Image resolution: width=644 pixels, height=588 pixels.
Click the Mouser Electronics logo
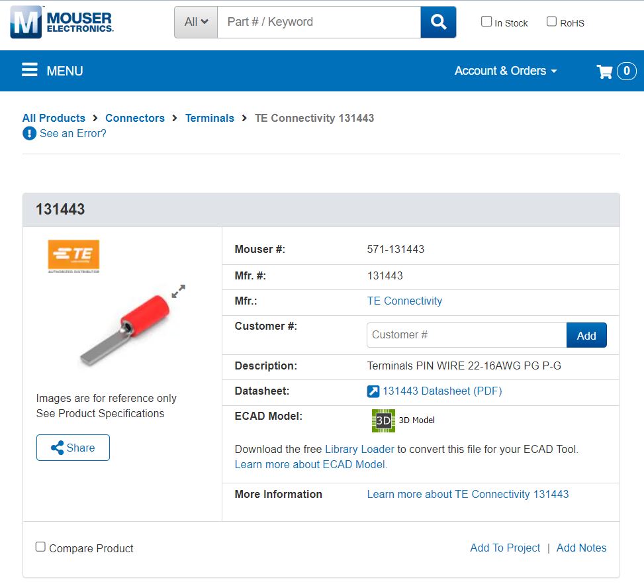62,22
